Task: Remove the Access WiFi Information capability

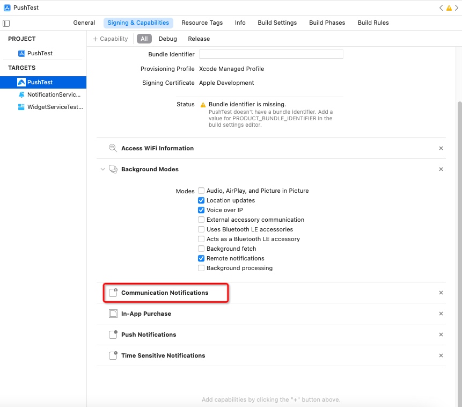Action: [x=441, y=148]
